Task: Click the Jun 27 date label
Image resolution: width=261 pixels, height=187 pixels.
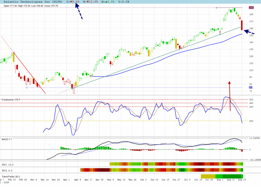Action: pyautogui.click(x=176, y=180)
